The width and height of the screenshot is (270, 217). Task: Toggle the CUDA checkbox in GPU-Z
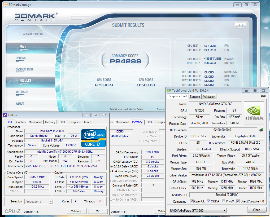pos(208,201)
